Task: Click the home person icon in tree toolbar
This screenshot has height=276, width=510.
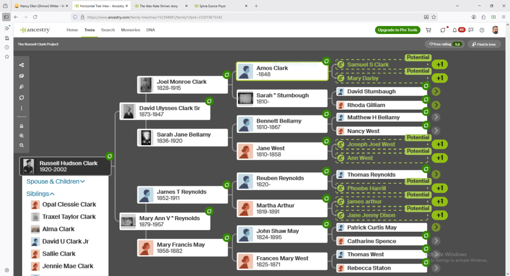Action: click(x=21, y=126)
